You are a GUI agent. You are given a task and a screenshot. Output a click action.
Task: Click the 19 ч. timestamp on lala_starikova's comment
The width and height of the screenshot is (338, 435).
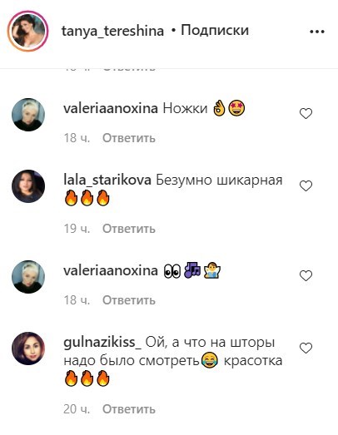pyautogui.click(x=77, y=229)
